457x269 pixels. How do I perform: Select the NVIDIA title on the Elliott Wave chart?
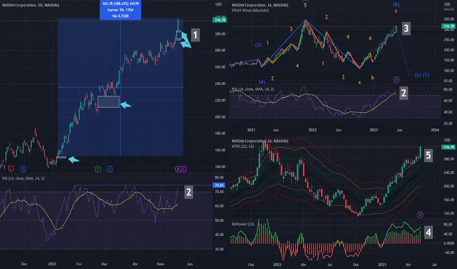pos(260,5)
